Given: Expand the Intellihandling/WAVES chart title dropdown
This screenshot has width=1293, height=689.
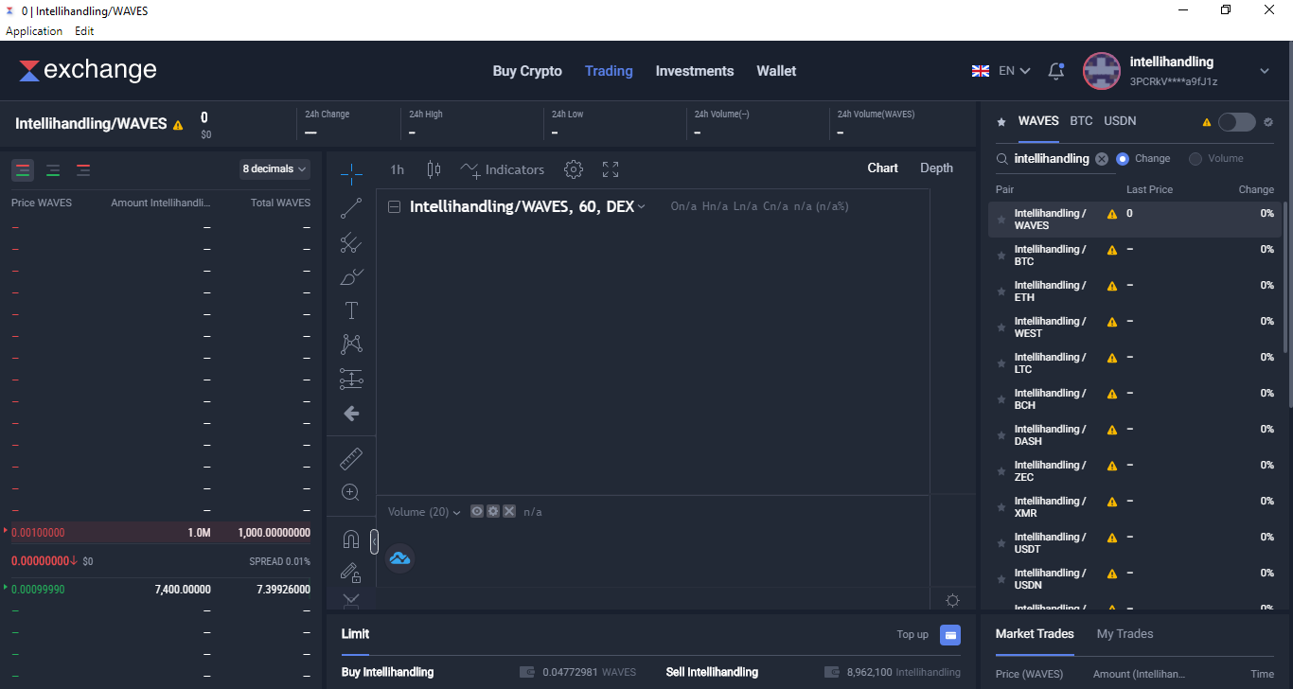Looking at the screenshot, I should click(x=642, y=207).
